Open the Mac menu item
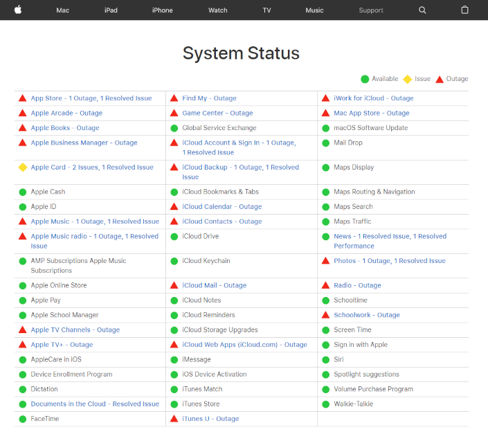Image resolution: width=488 pixels, height=434 pixels. tap(63, 10)
